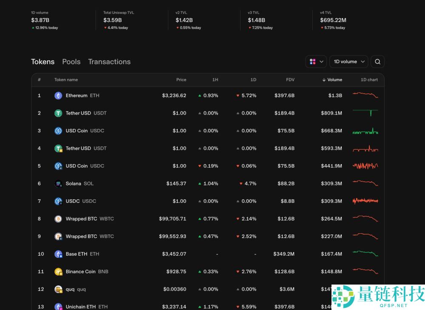This screenshot has width=425, height=310.
Task: Click the Base ETH token icon
Action: pyautogui.click(x=58, y=254)
